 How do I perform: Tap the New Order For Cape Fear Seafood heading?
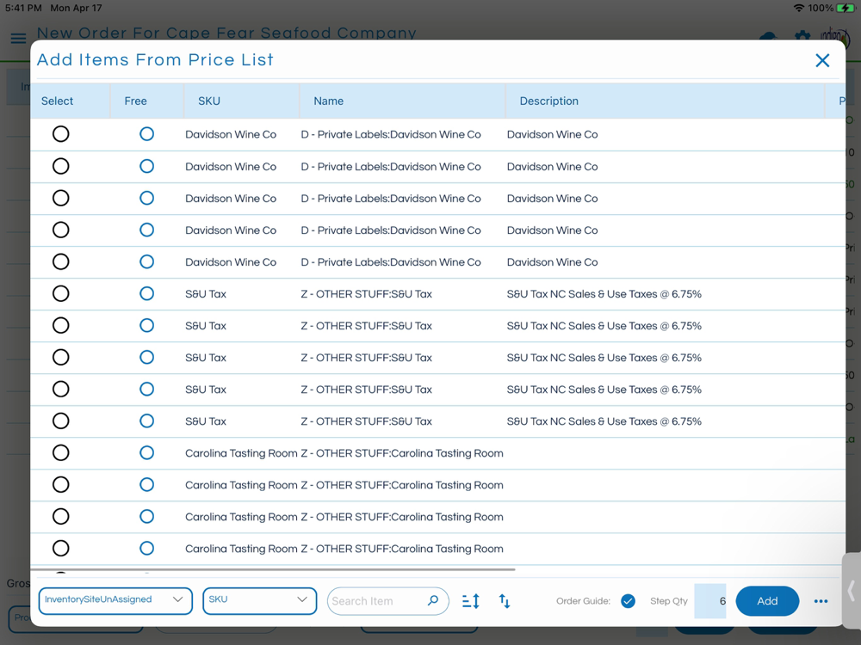[x=226, y=33]
